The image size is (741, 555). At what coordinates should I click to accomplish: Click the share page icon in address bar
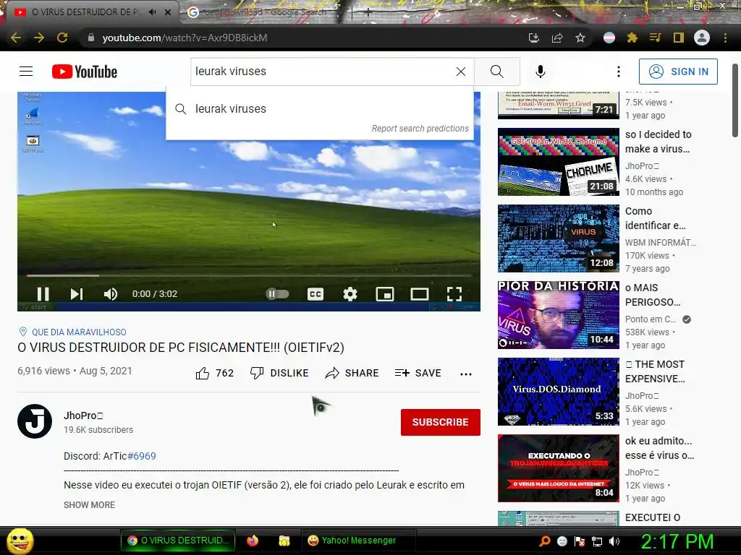coord(557,38)
